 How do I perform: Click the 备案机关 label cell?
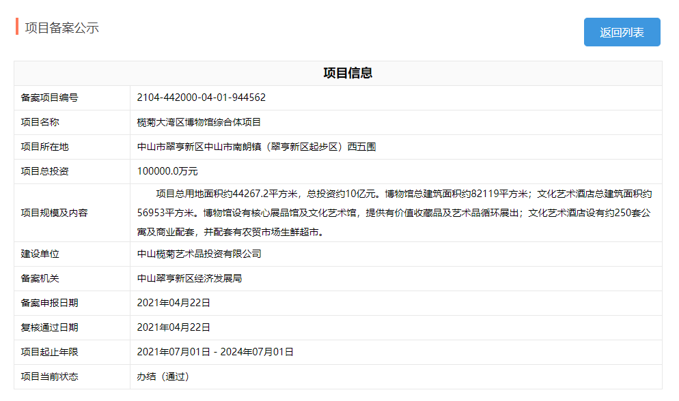(x=72, y=279)
